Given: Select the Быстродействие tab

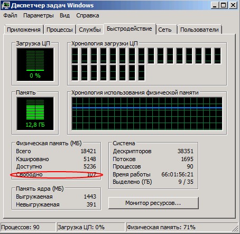Looking at the screenshot, I should (130, 29).
